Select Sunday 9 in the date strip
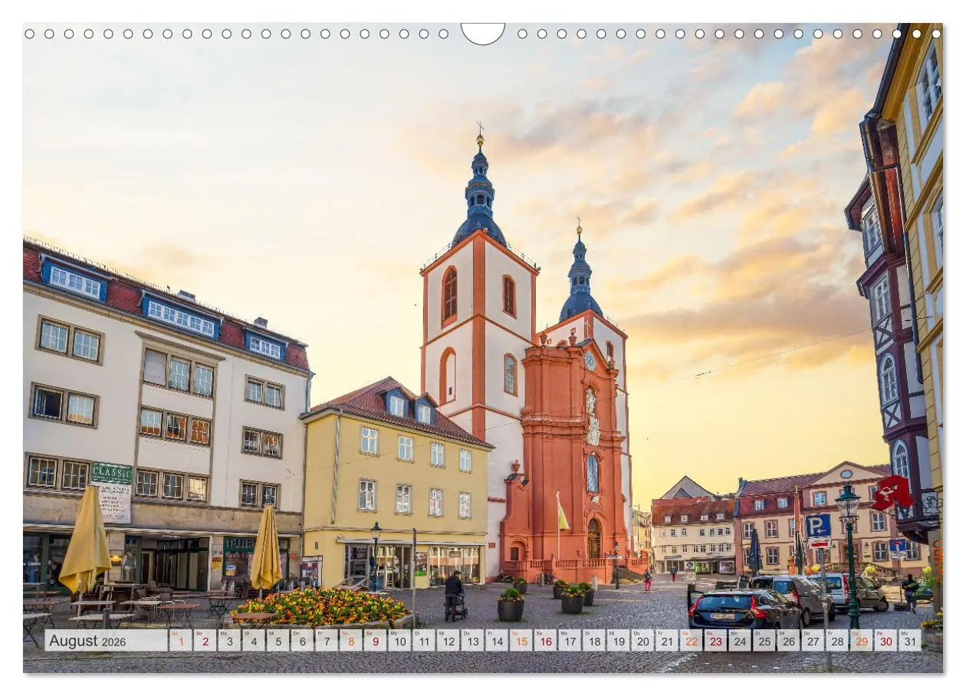966x696 pixels. click(375, 641)
